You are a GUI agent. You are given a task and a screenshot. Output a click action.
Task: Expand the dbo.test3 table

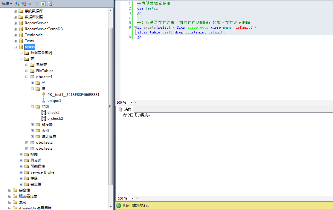pos(27,148)
